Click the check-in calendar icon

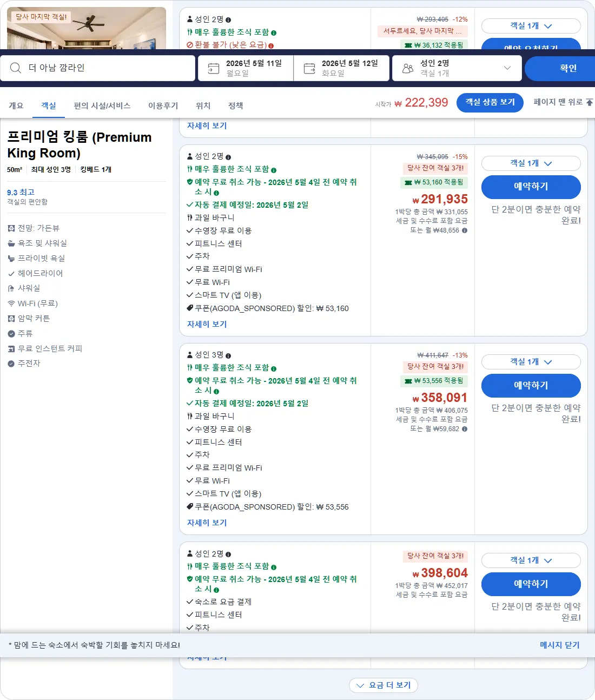(214, 68)
